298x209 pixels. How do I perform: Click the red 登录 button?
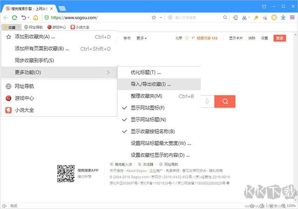279,38
